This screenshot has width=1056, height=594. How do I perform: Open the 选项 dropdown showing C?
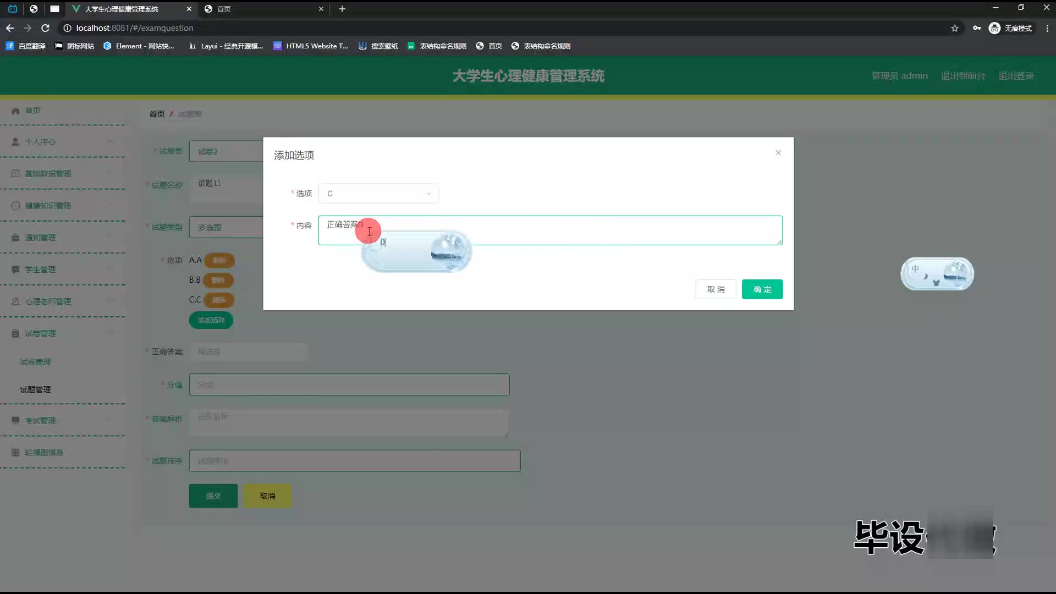[378, 194]
